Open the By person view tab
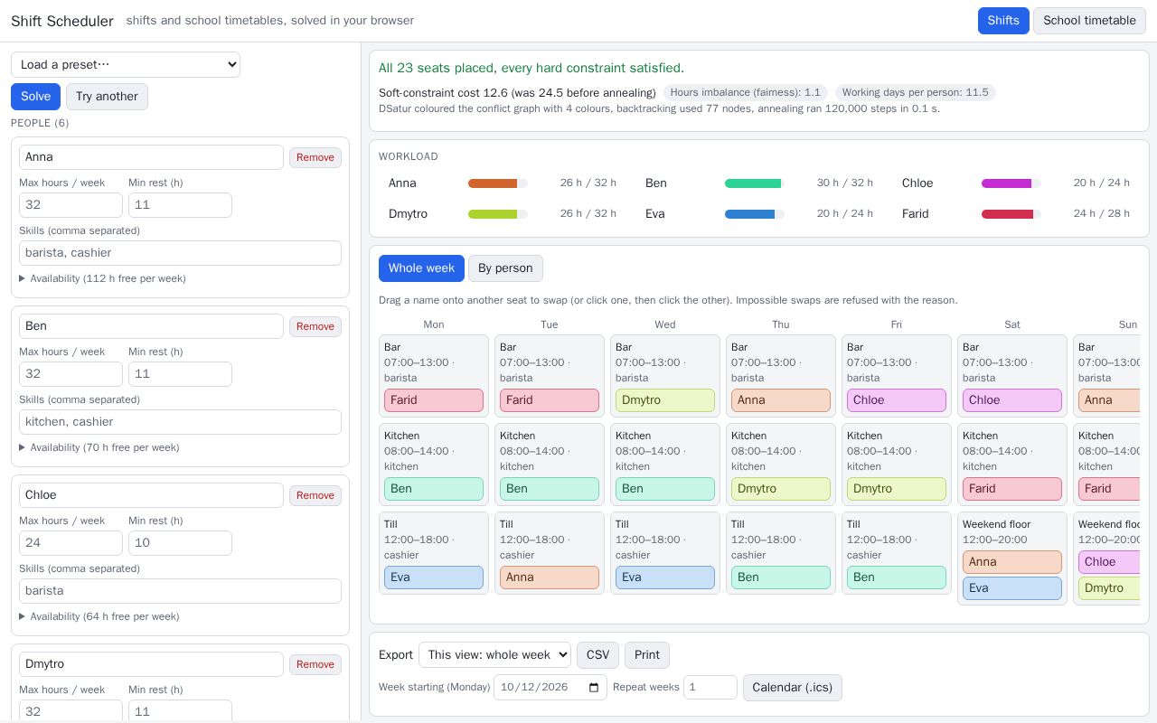Image resolution: width=1157 pixels, height=723 pixels. 505,268
